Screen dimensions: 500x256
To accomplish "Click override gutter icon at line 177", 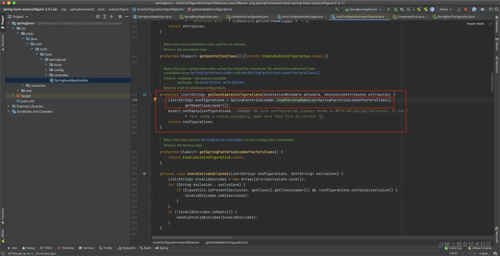I will 145,95.
